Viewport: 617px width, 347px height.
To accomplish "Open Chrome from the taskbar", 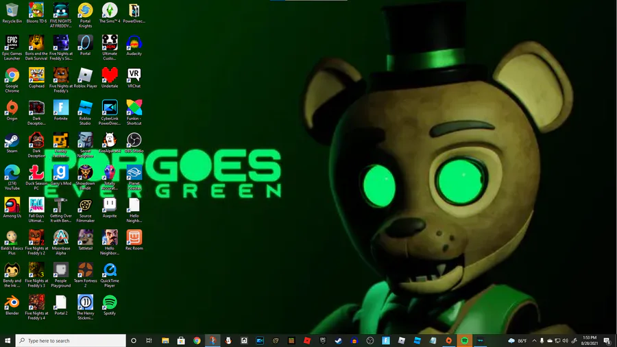I will coord(197,341).
